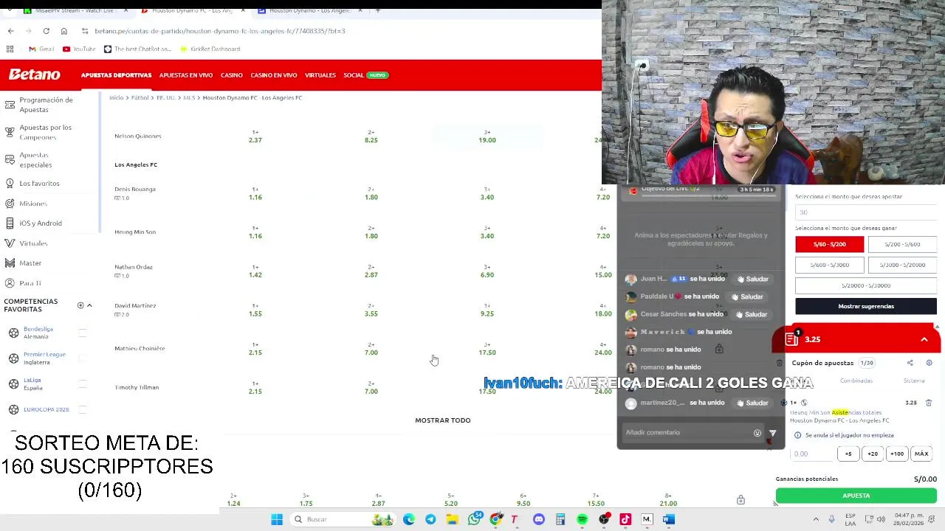
Task: Open a new browser tab
Action: coord(377,10)
